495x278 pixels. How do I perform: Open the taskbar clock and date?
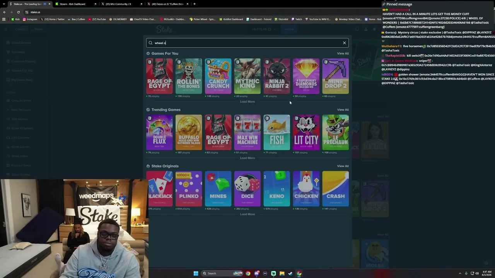coord(487,273)
